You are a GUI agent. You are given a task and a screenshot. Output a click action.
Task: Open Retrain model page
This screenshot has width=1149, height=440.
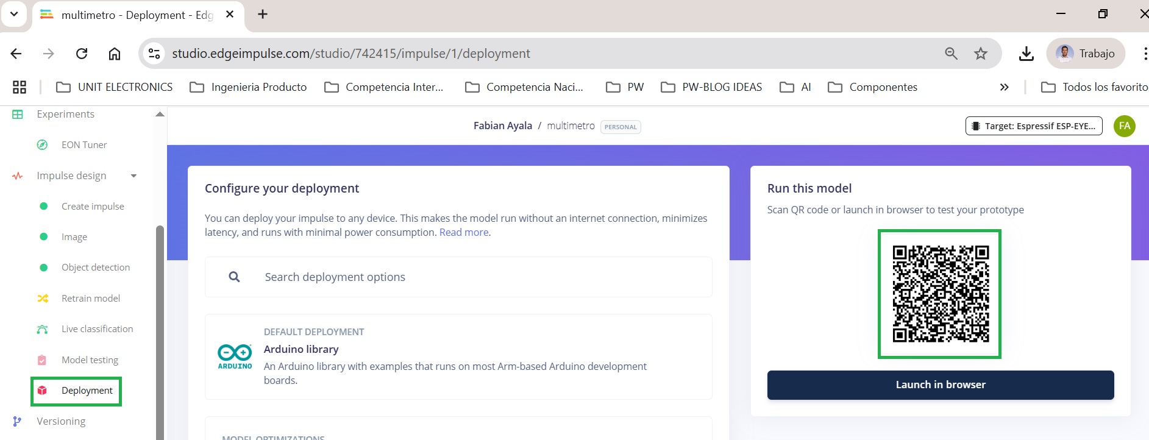pos(91,299)
